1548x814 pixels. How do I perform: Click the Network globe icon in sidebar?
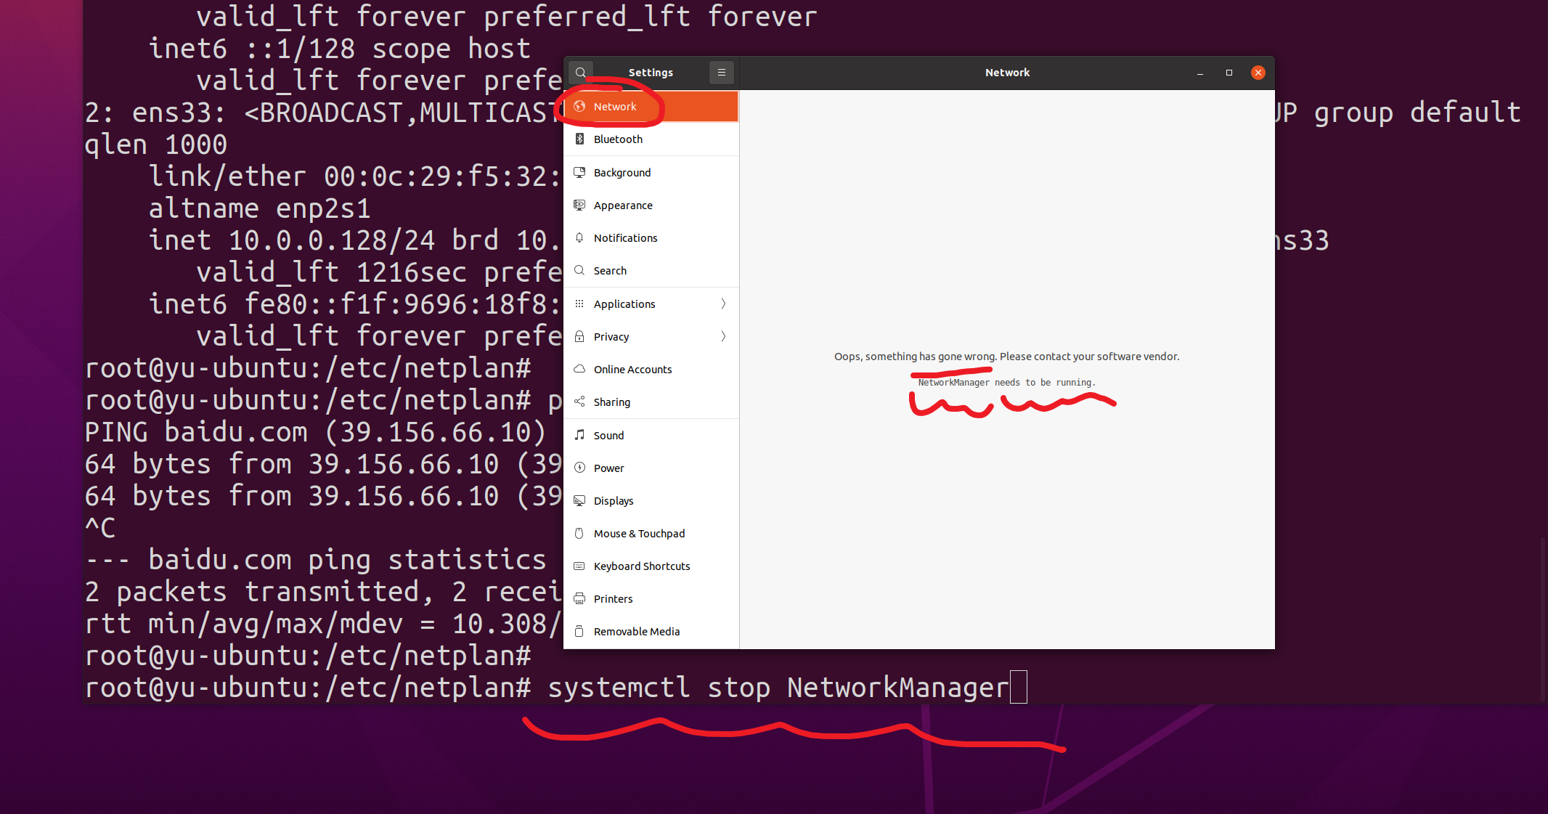pos(579,107)
